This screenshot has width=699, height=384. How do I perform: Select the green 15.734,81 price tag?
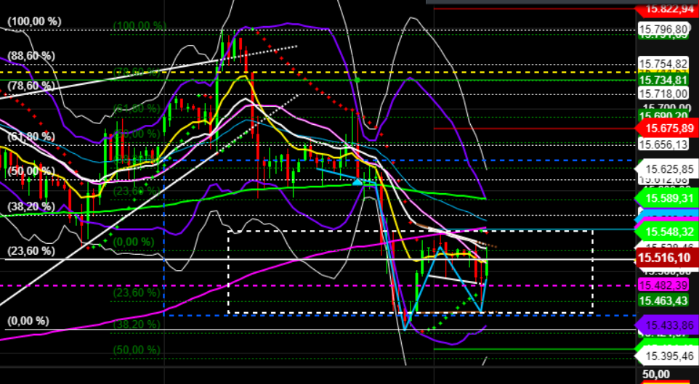coord(663,80)
